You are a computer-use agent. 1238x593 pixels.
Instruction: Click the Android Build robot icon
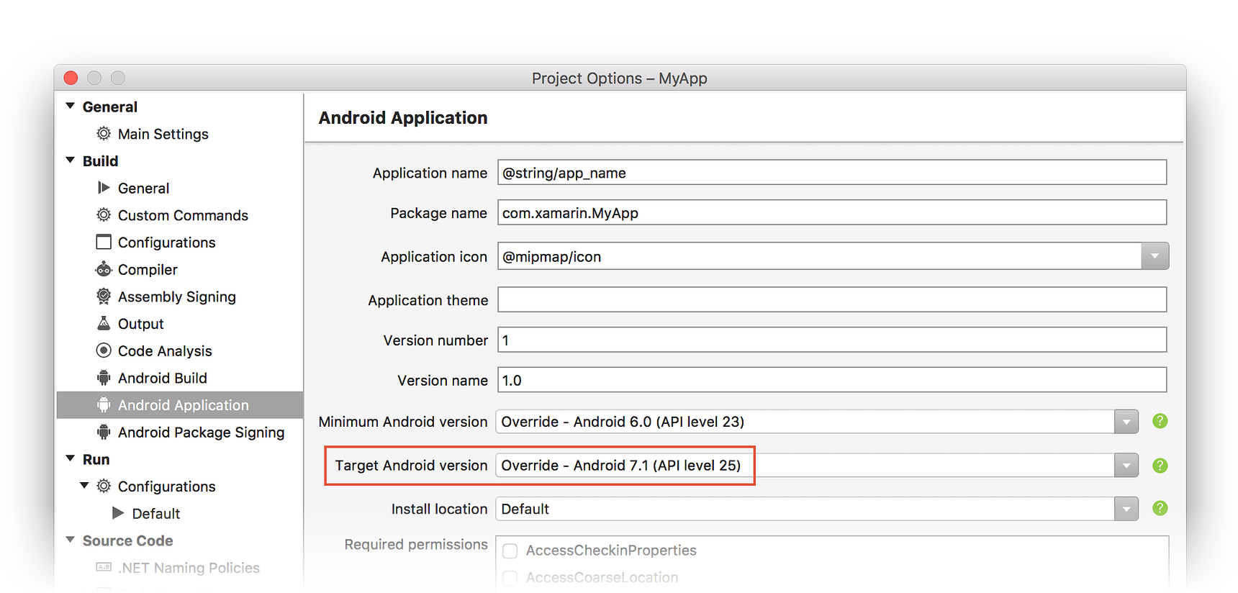point(104,378)
